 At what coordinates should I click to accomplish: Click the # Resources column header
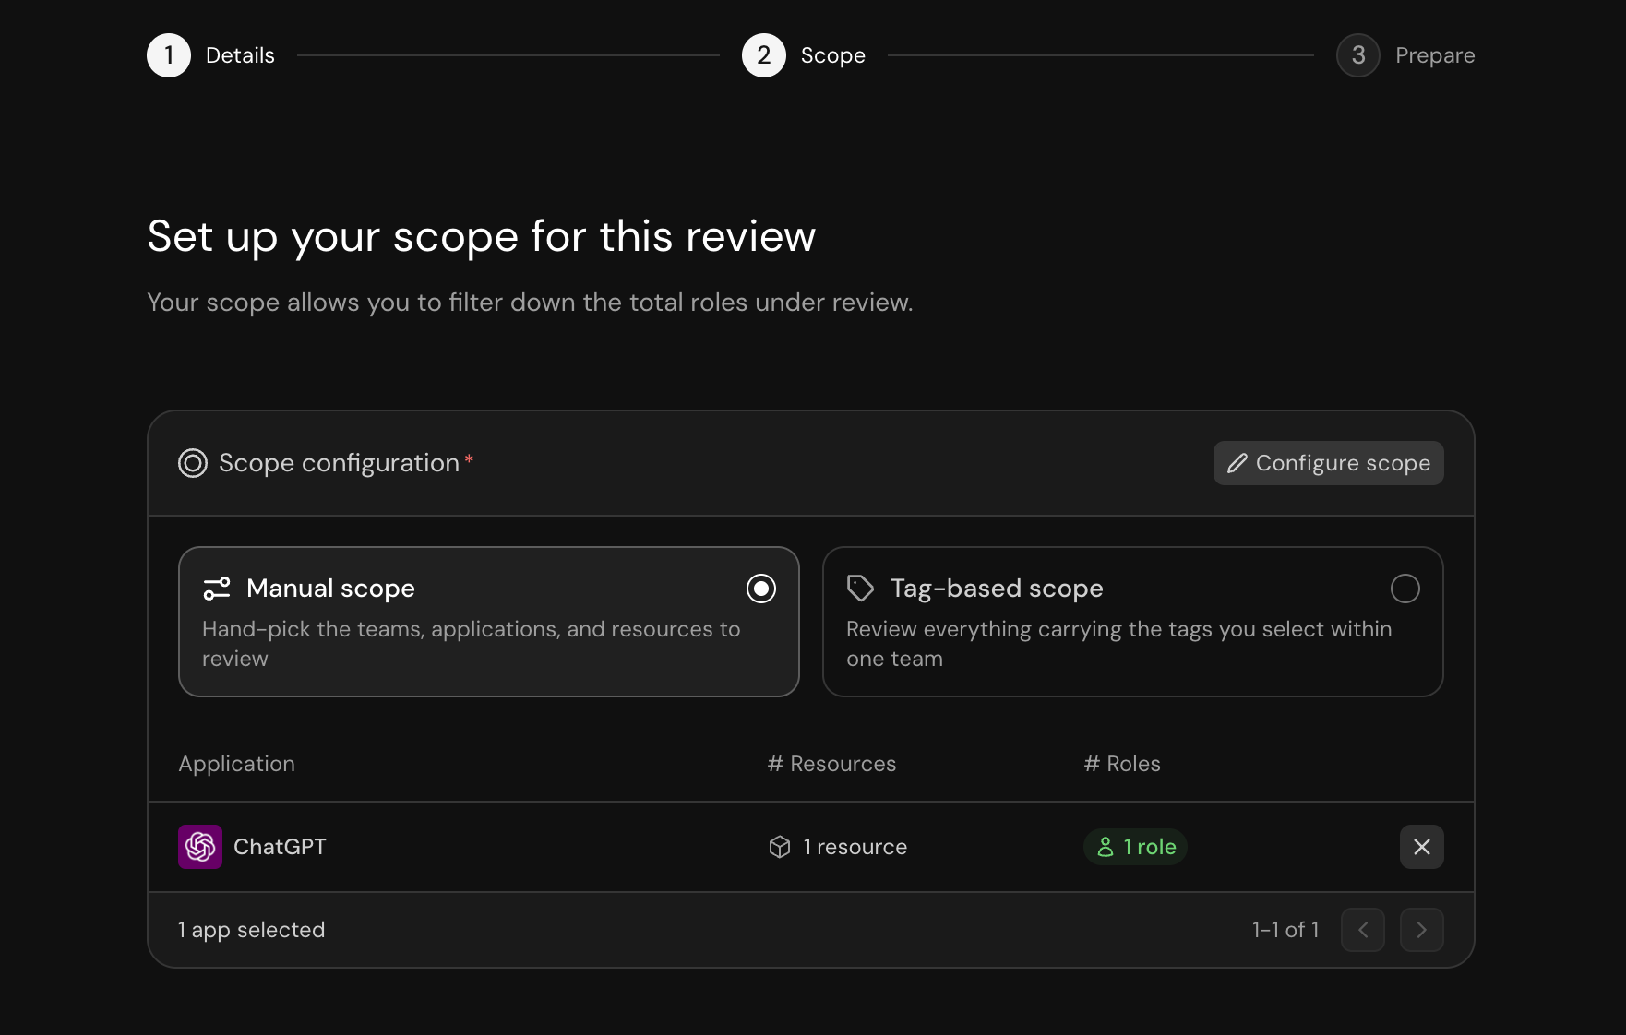831,764
